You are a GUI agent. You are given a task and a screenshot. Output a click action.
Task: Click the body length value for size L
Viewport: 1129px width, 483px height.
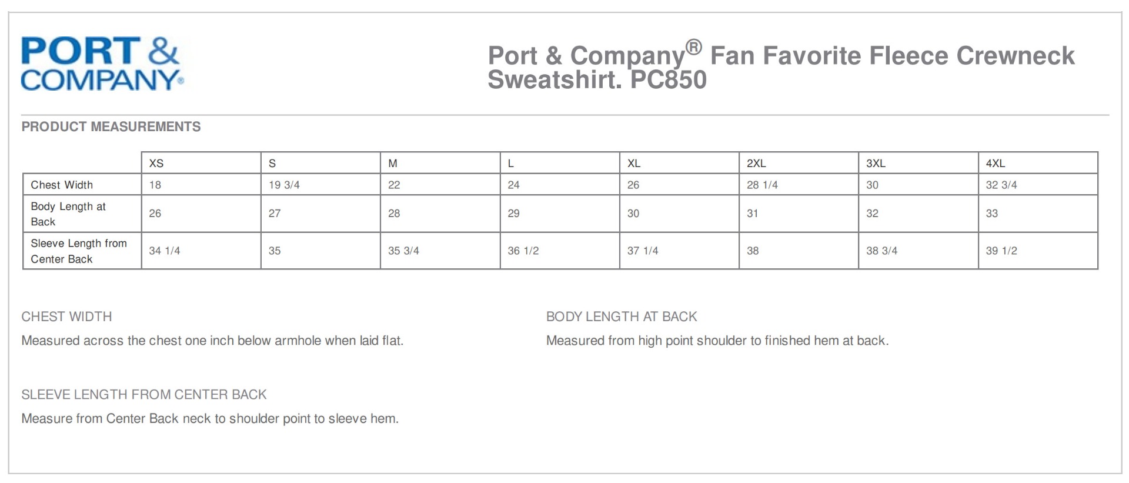[x=513, y=214]
